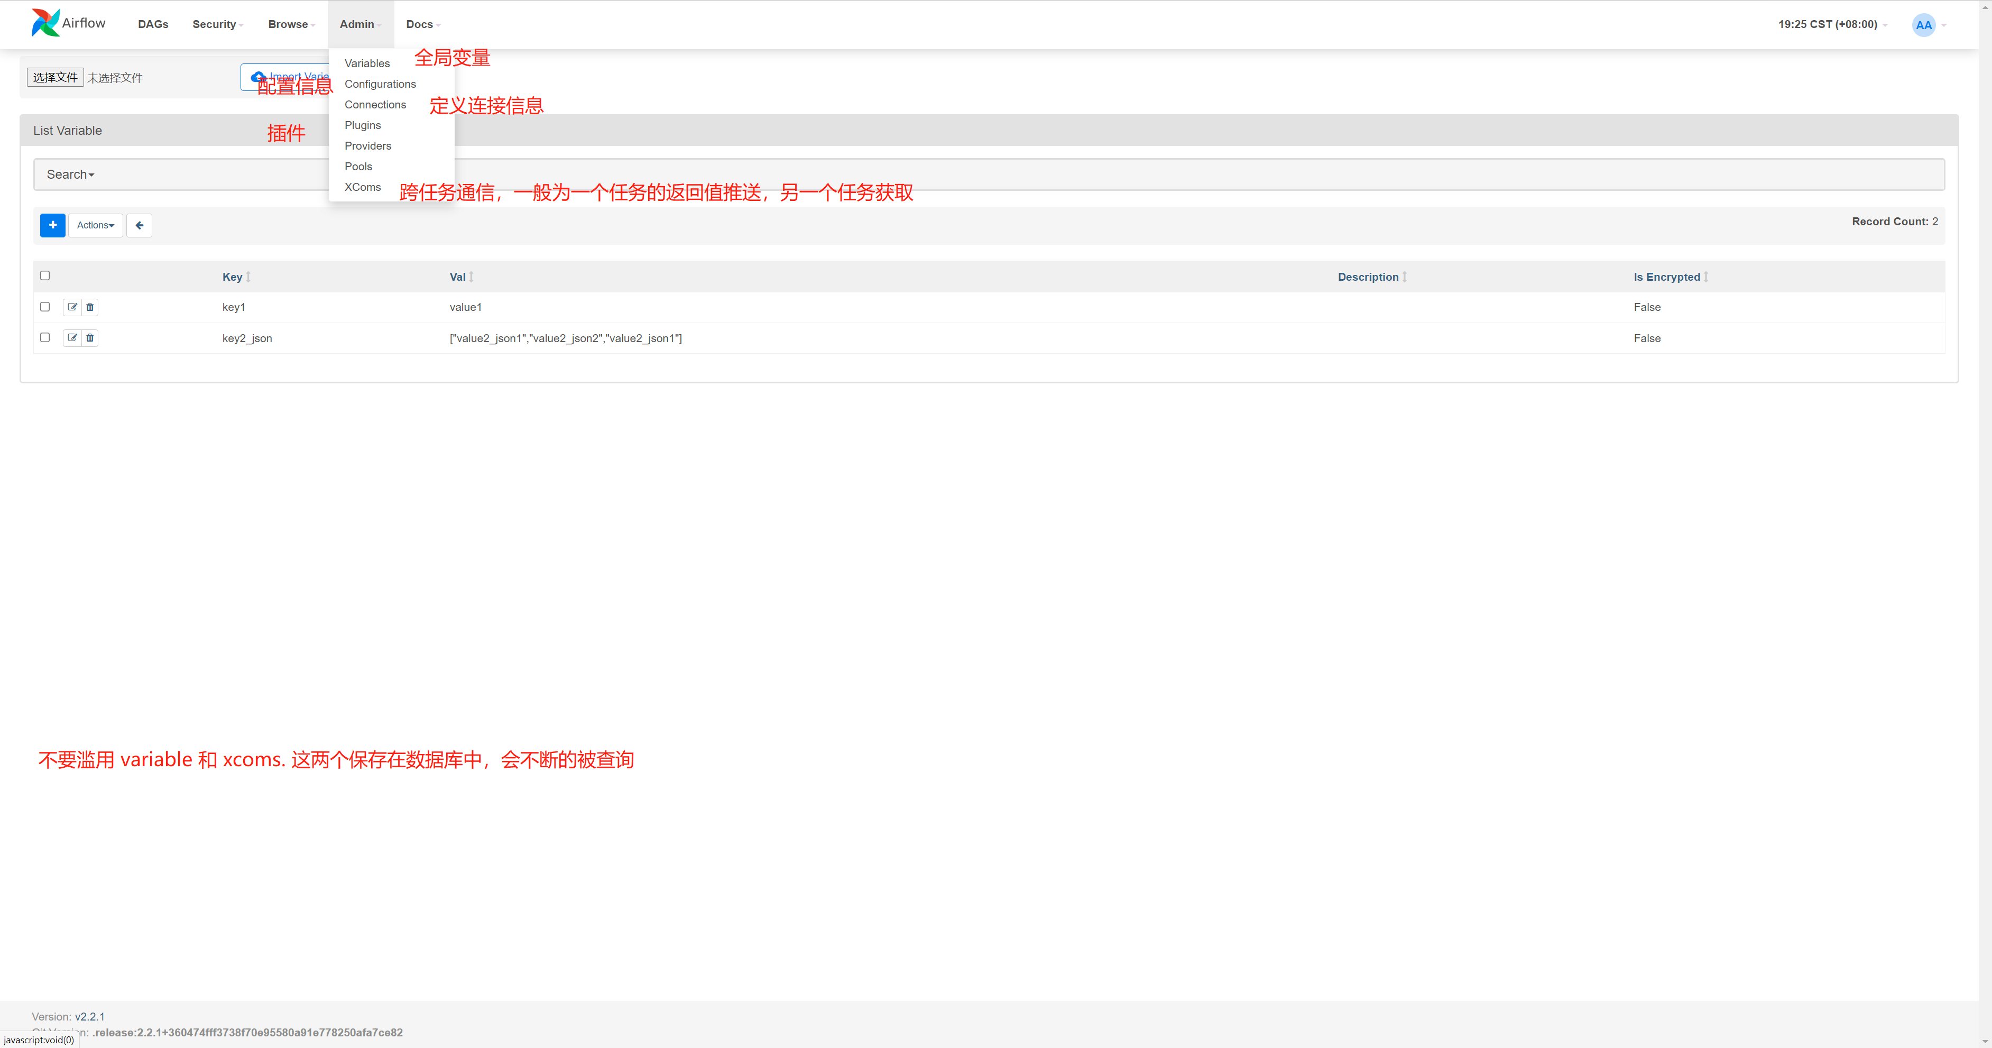1992x1048 pixels.
Task: Add a new variable with the plus button
Action: tap(52, 225)
